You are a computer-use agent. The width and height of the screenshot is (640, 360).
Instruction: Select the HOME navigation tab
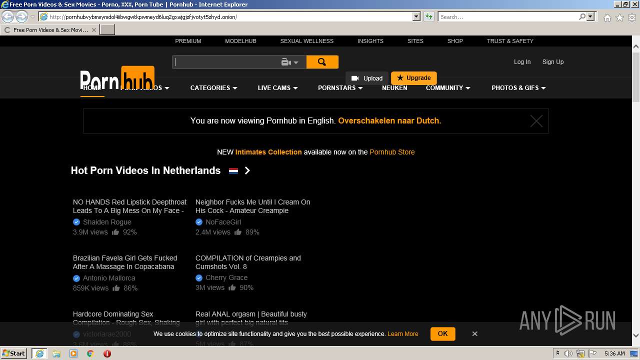92,88
